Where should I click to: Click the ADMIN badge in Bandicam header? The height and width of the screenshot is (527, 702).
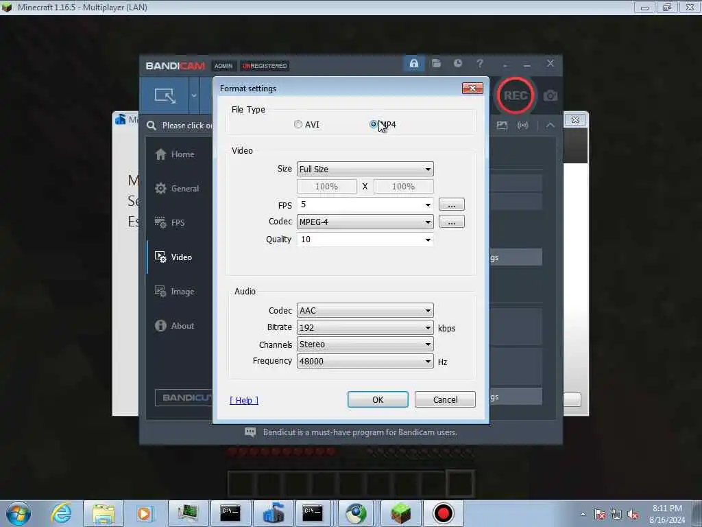coord(223,66)
